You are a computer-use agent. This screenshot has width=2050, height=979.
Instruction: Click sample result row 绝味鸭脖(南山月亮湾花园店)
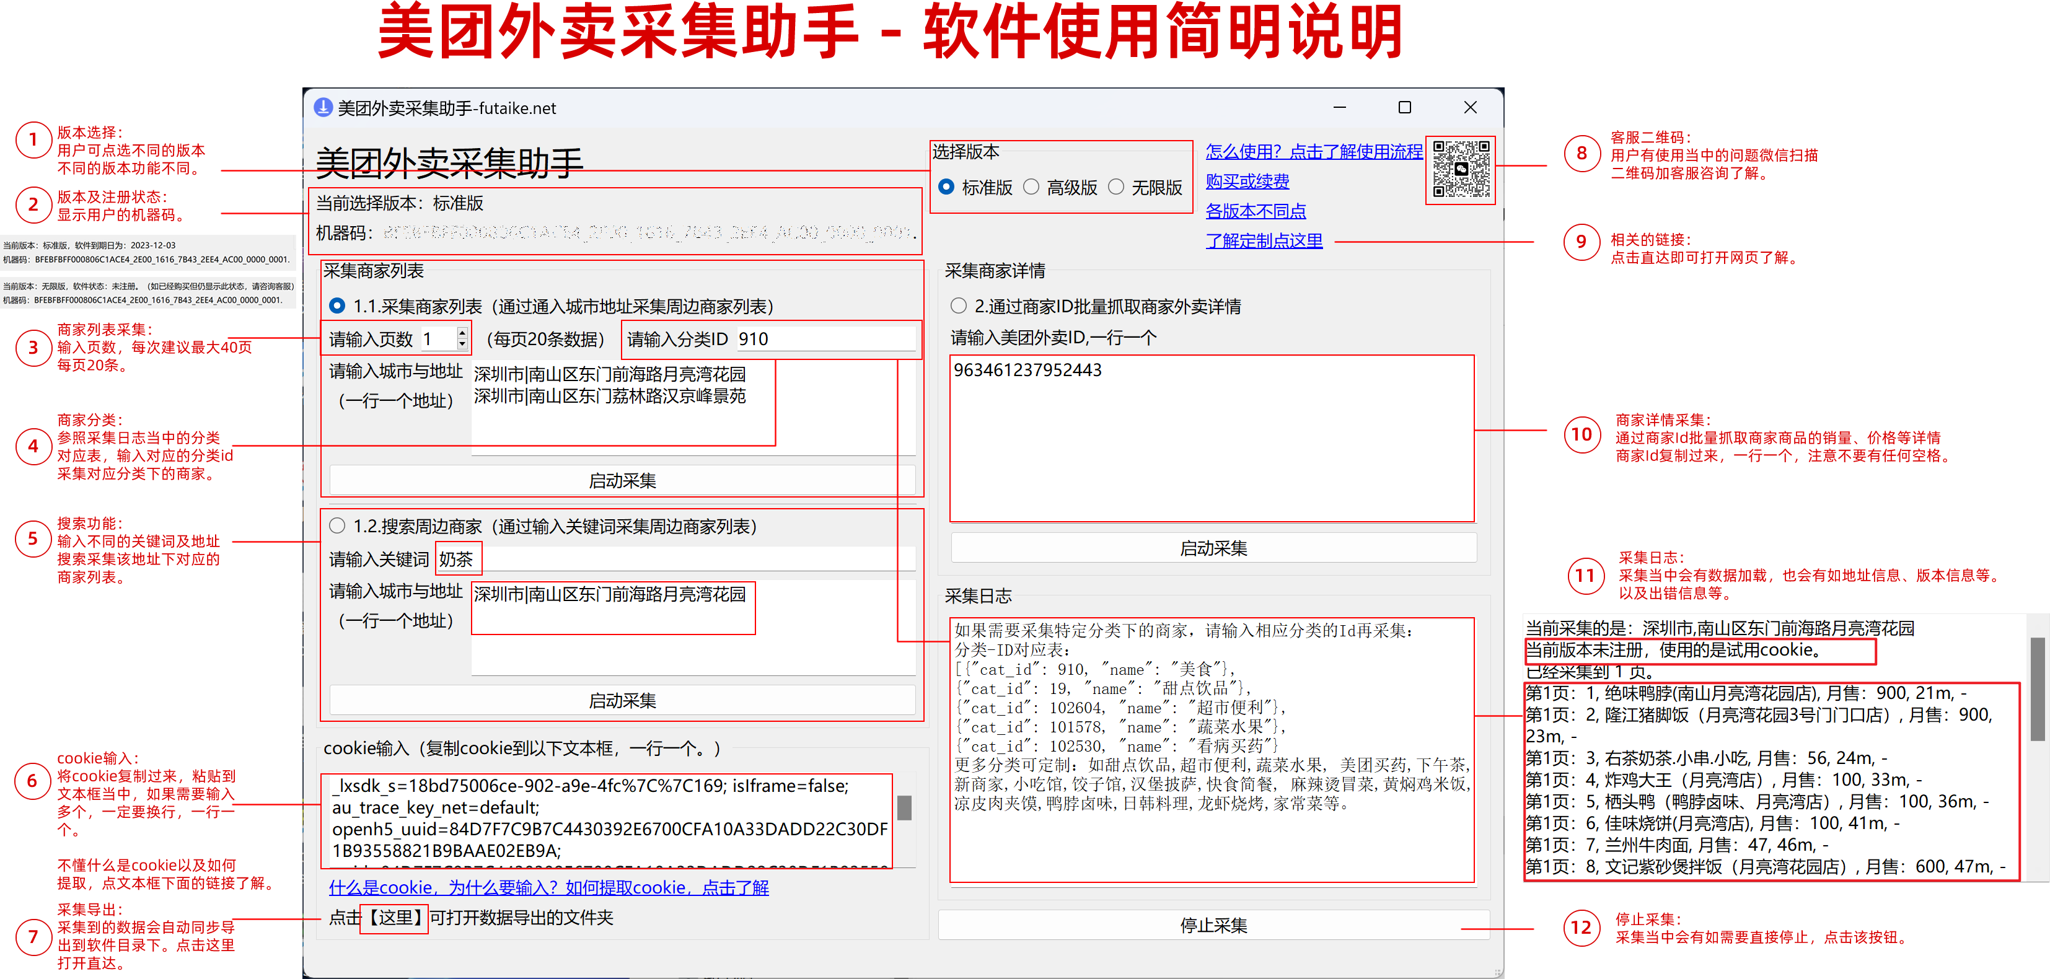(1744, 693)
